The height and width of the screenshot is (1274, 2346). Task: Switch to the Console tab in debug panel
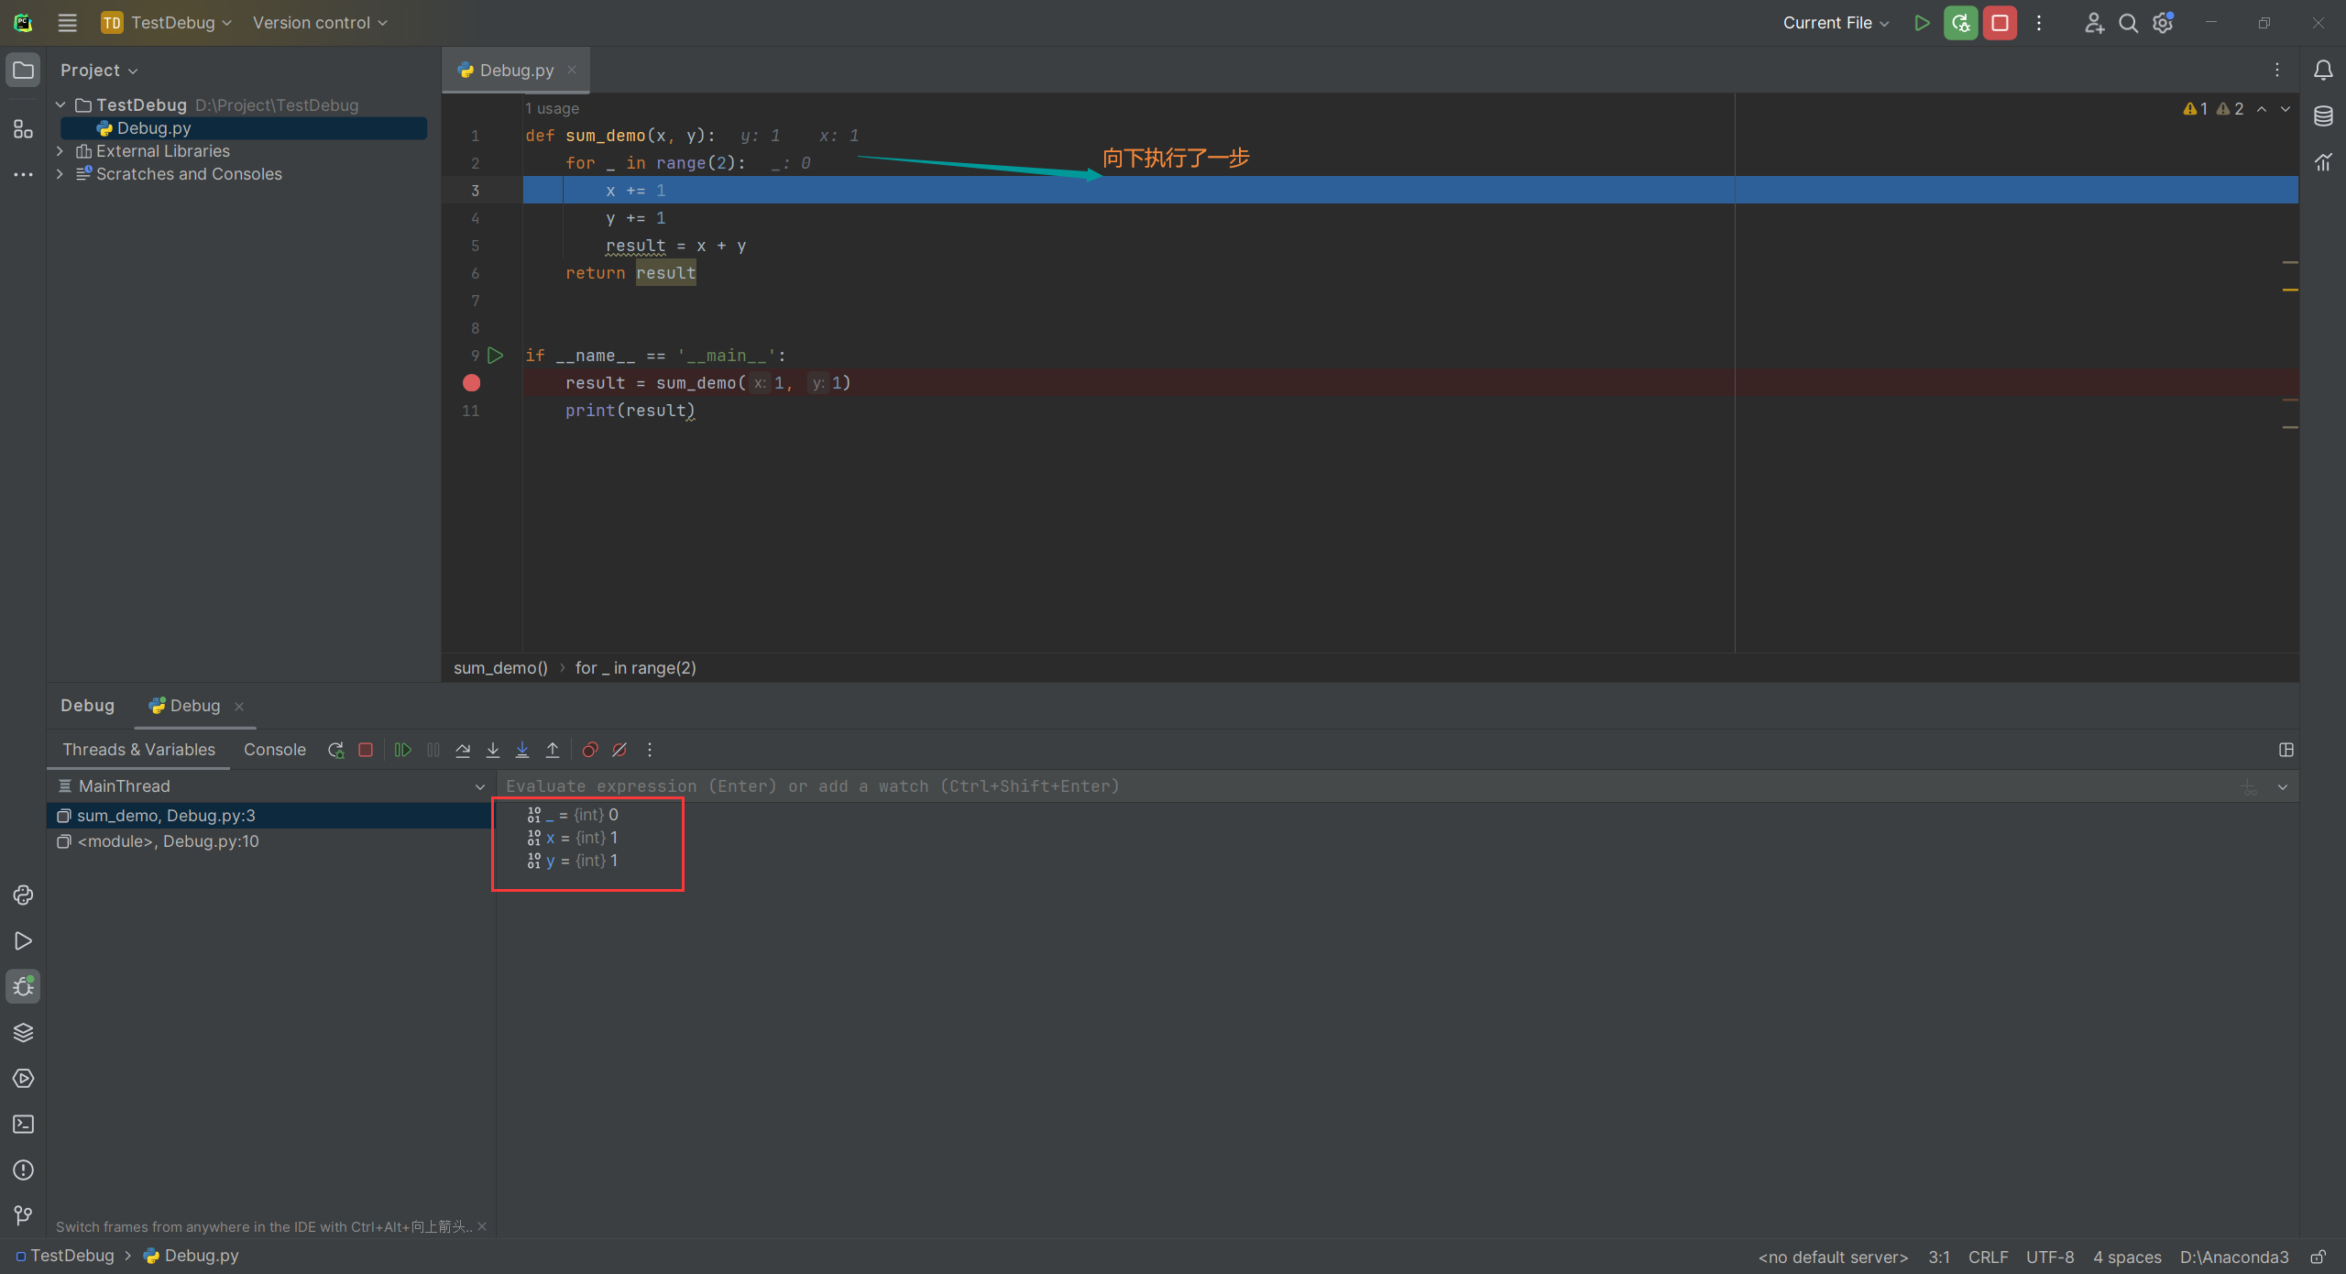[x=274, y=749]
